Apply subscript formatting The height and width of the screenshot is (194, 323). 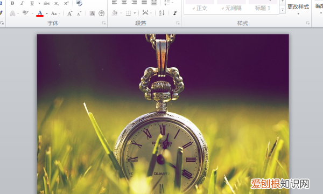[57, 3]
